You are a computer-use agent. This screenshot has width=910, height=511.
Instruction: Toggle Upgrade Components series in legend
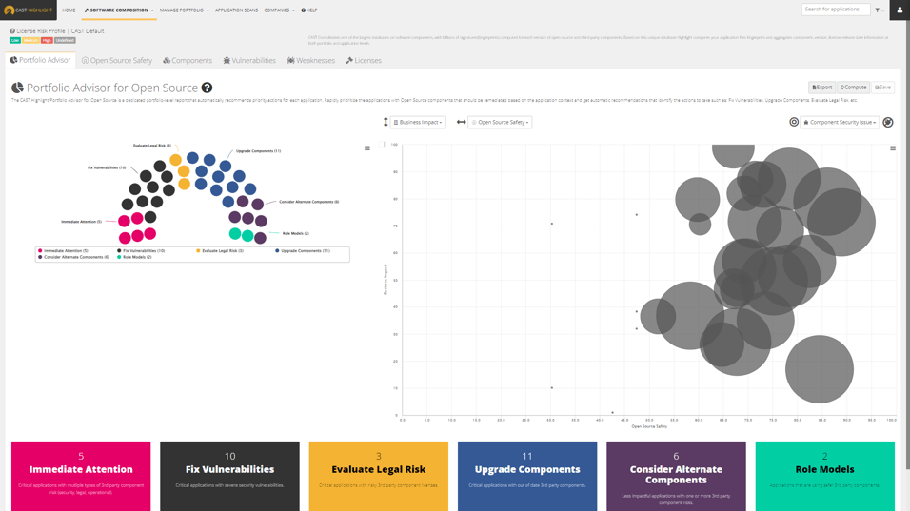(305, 251)
